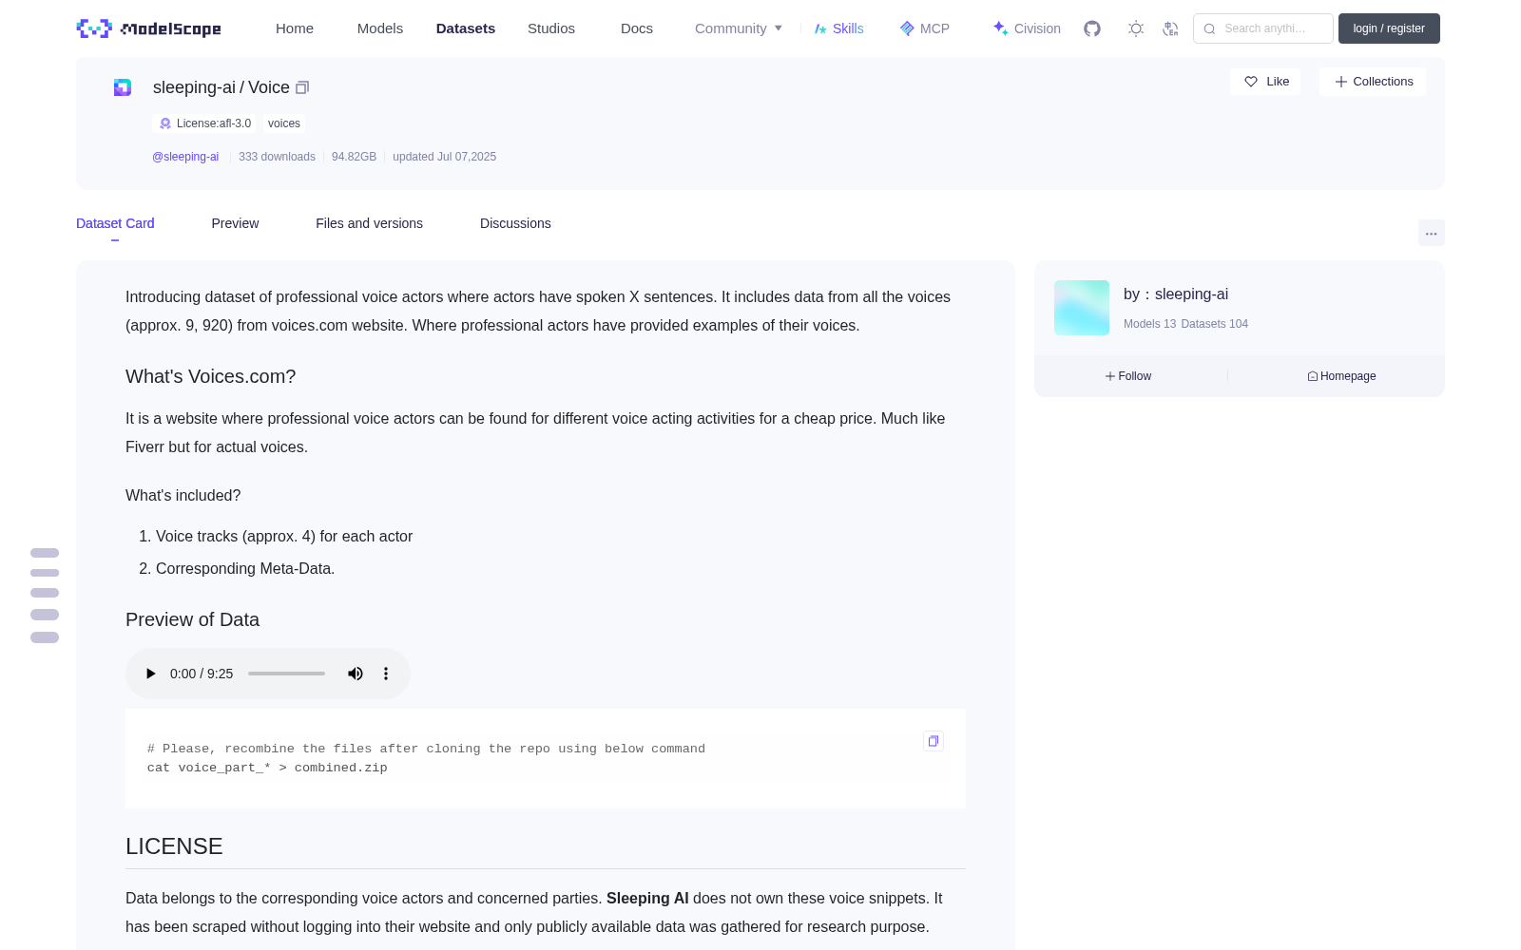Click 'updated Jul 07,2025' text
The height and width of the screenshot is (950, 1521).
444,157
